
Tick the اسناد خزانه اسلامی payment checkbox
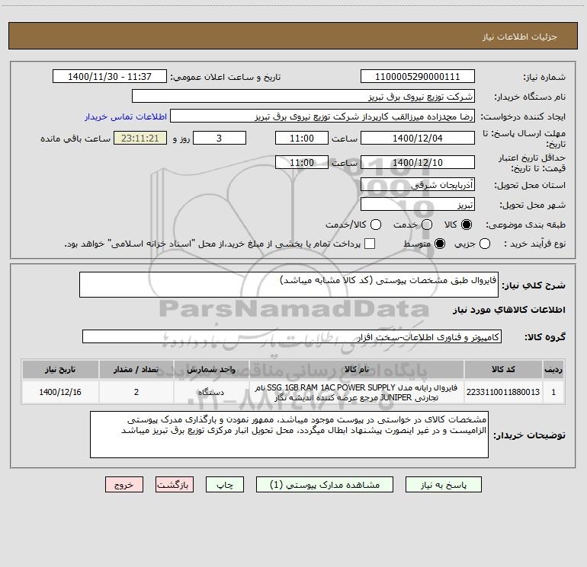pos(370,244)
